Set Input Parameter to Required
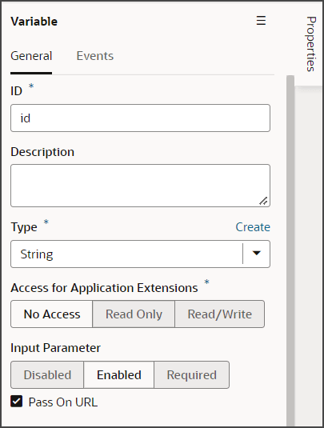 tap(192, 374)
